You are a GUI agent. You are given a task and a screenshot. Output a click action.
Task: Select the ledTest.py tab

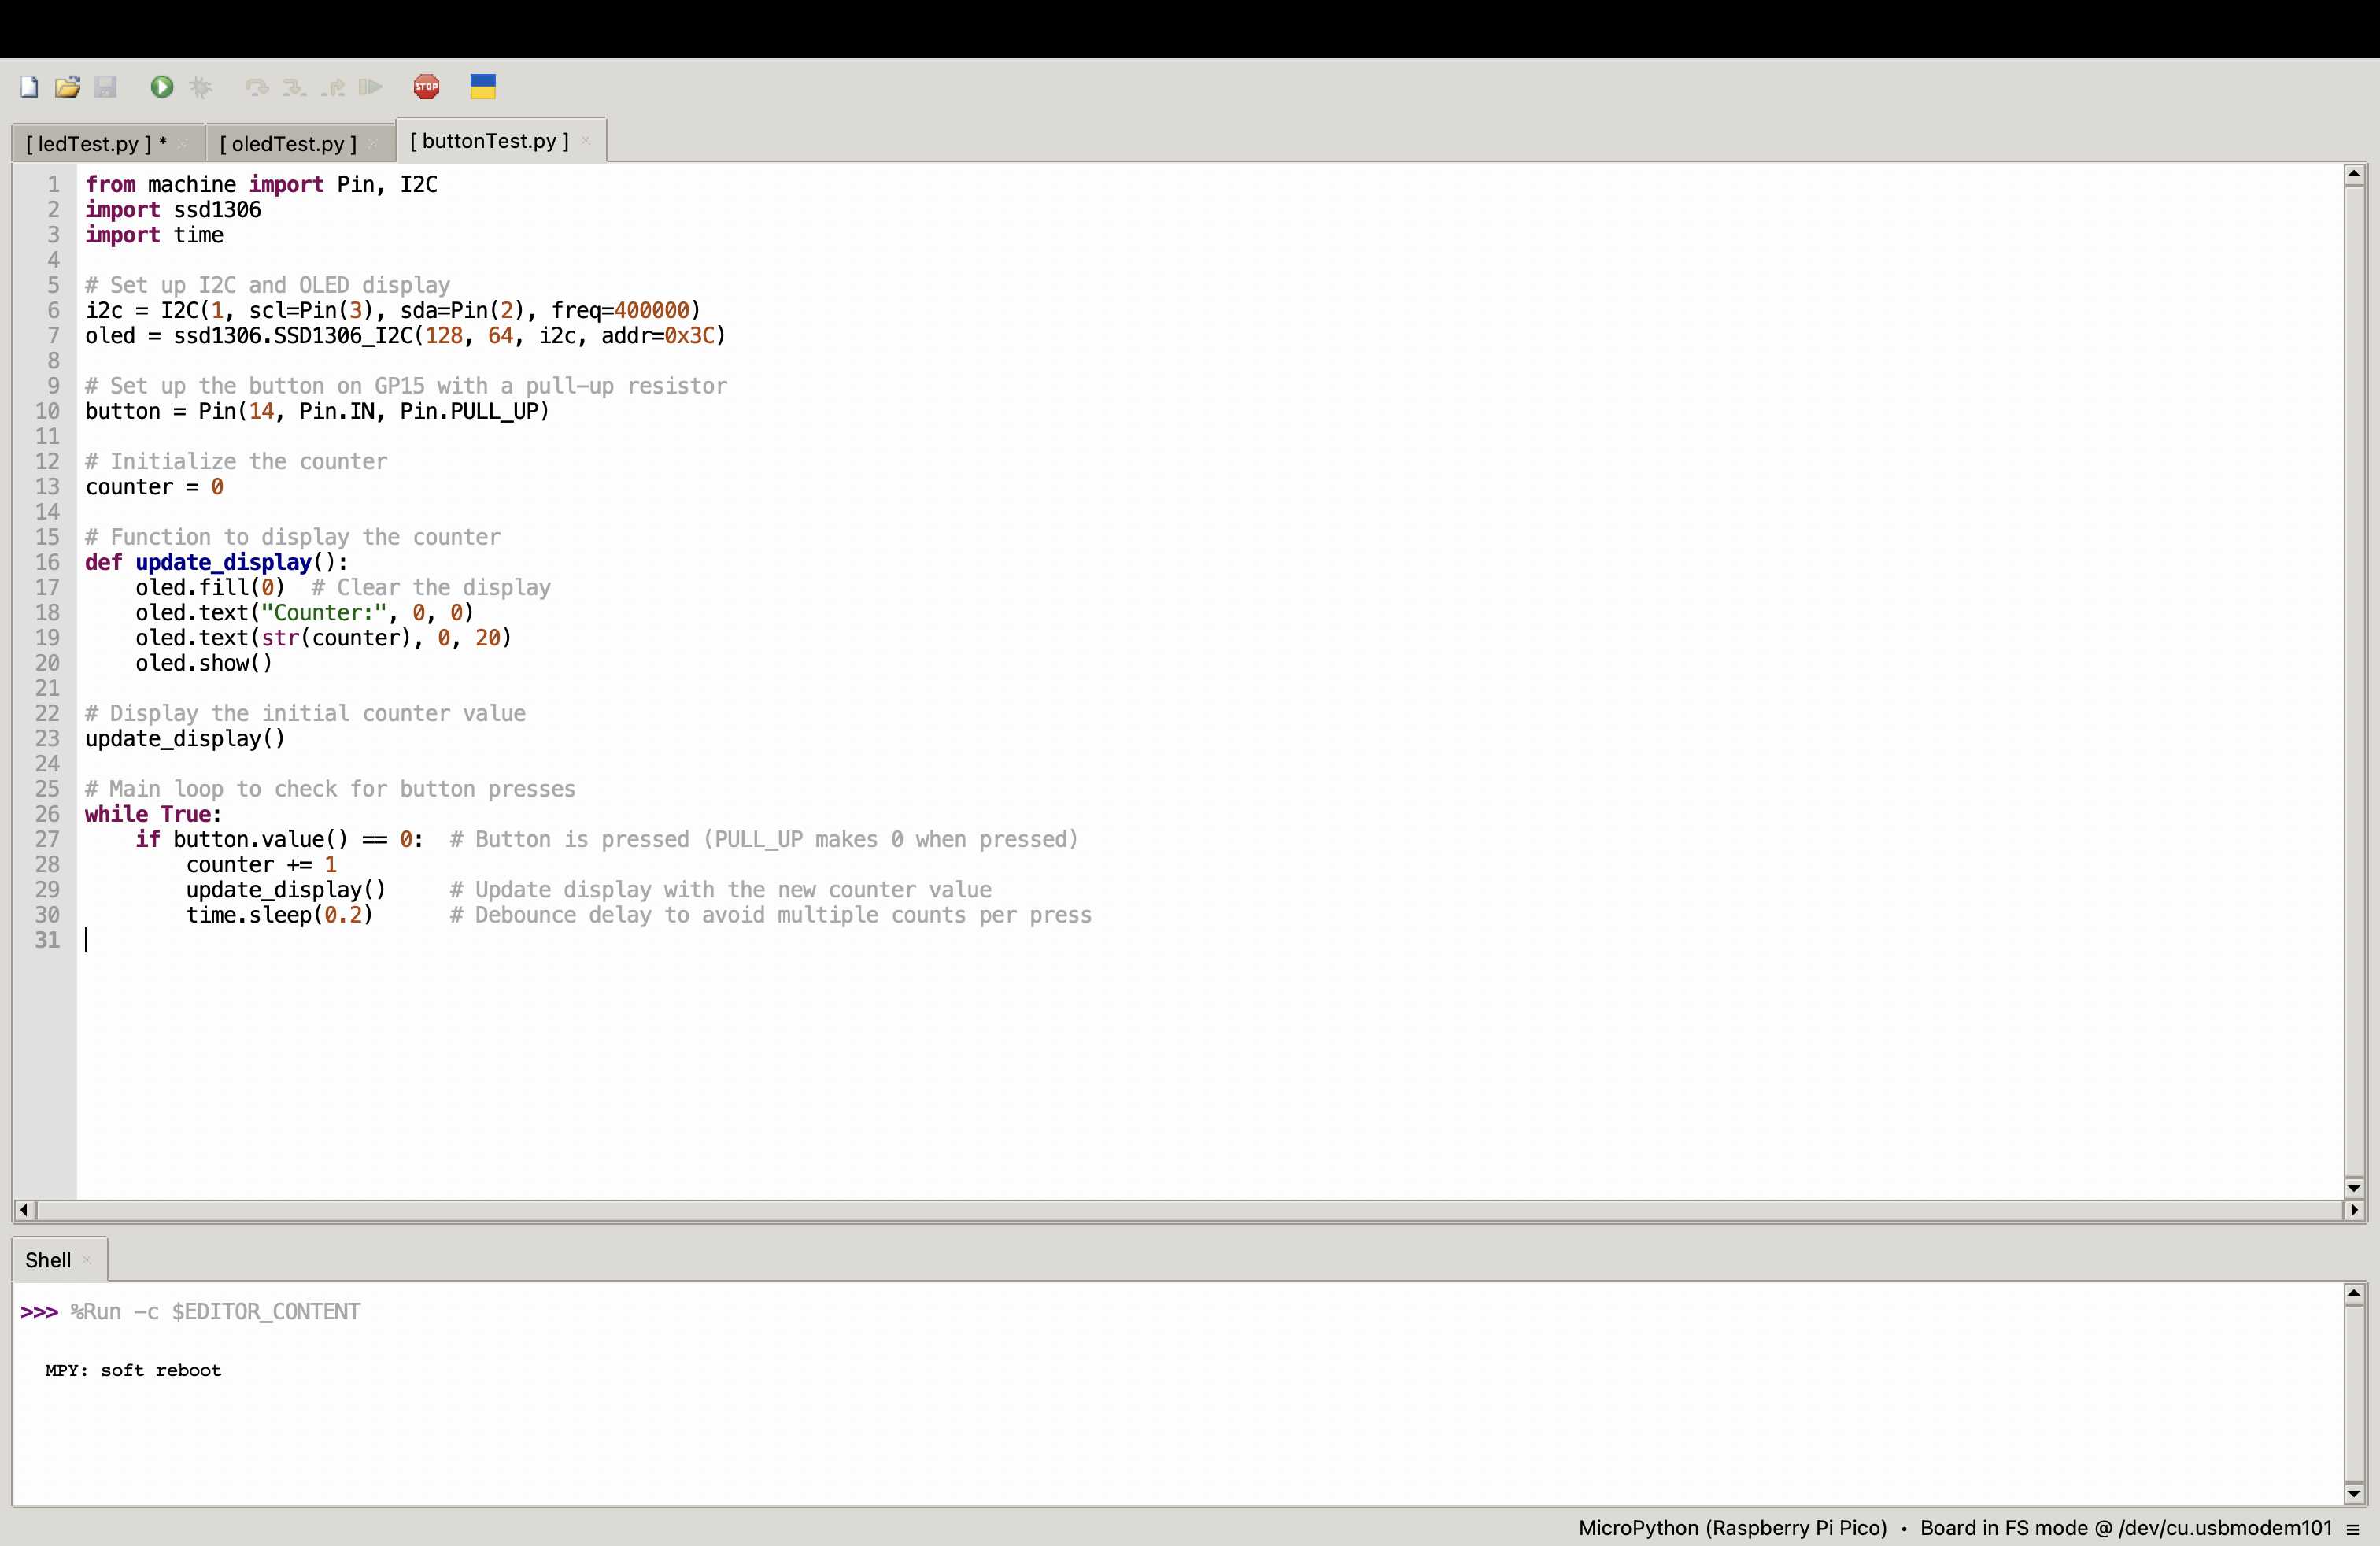[95, 141]
